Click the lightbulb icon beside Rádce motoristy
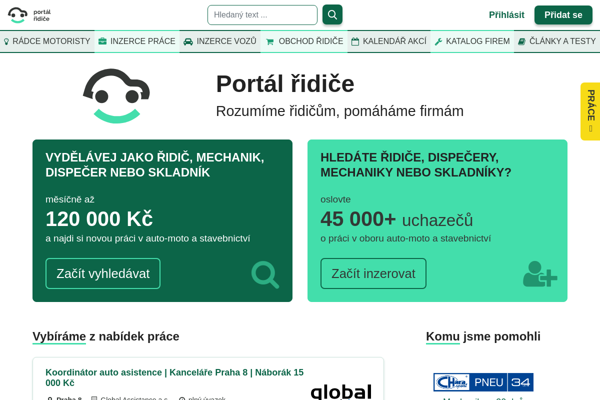 (x=6, y=41)
